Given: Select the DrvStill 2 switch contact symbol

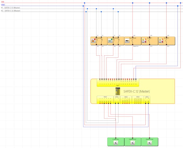Looking at the screenshot, I should [x=166, y=41].
